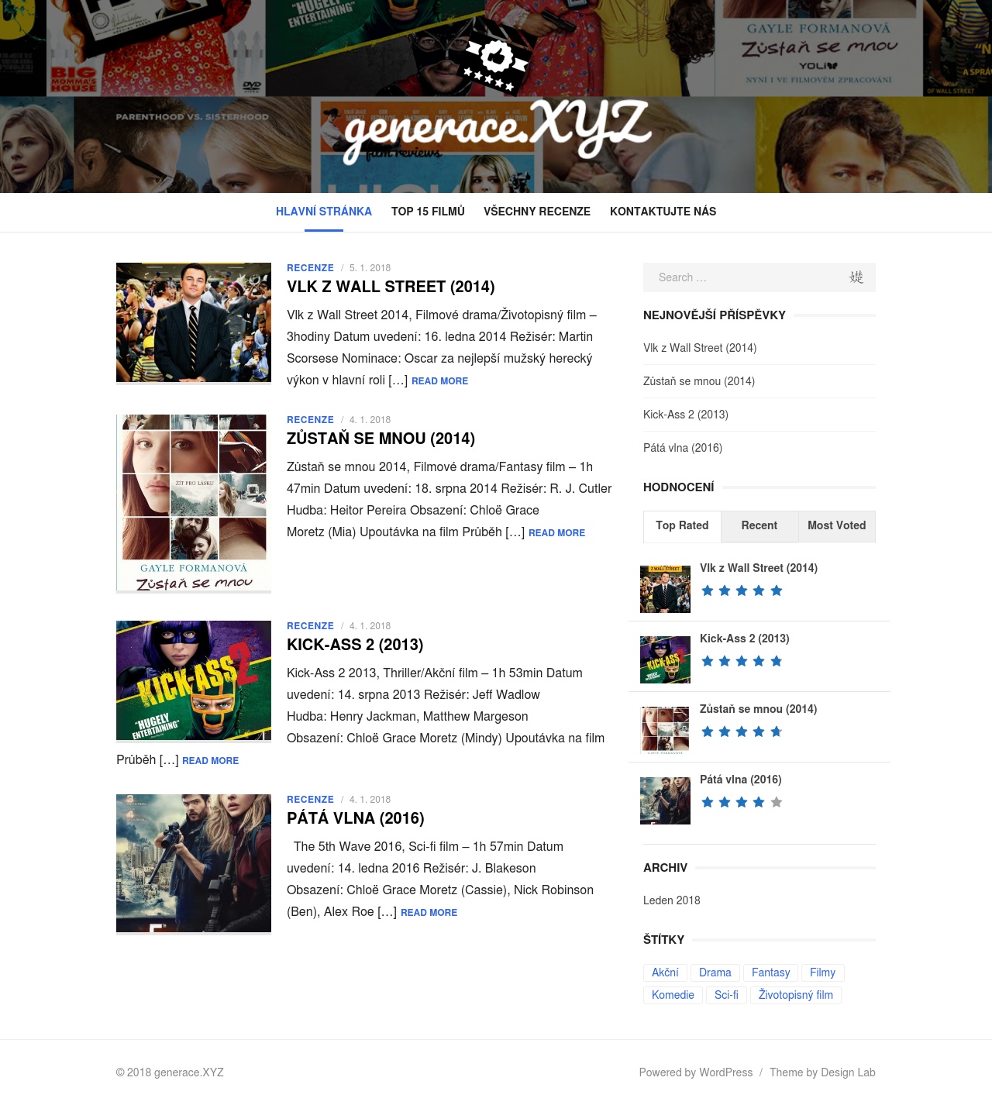The image size is (992, 1105).
Task: Open Kick-Ass 2 title in ratings widget
Action: tap(745, 639)
